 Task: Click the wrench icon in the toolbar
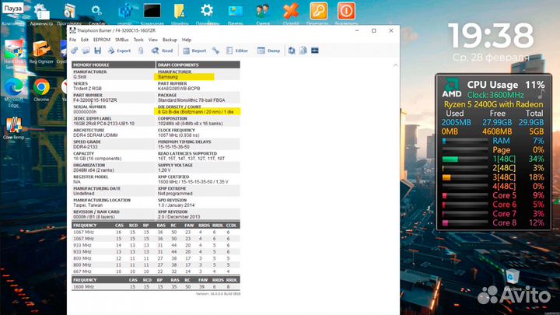coord(215,51)
